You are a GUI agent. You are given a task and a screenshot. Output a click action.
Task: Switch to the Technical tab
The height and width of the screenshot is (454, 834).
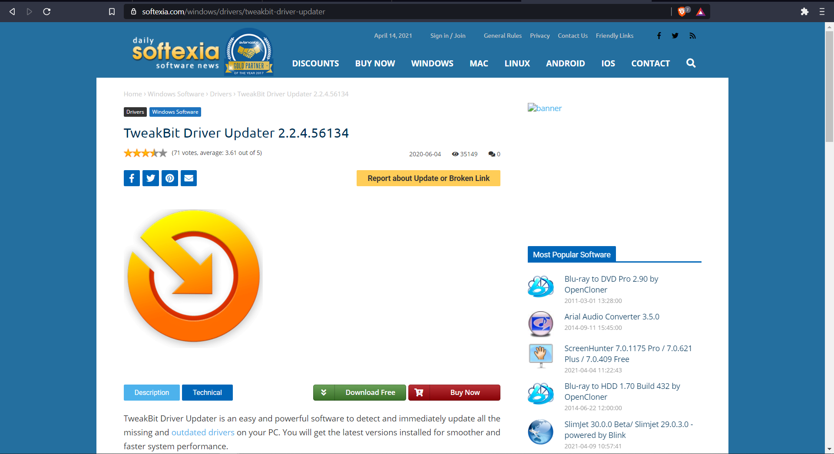(x=207, y=392)
